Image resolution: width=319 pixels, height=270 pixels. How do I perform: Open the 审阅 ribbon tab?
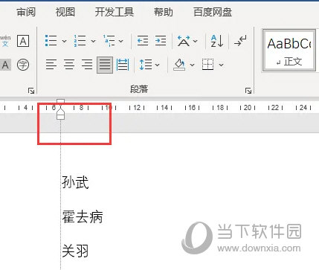tap(26, 12)
